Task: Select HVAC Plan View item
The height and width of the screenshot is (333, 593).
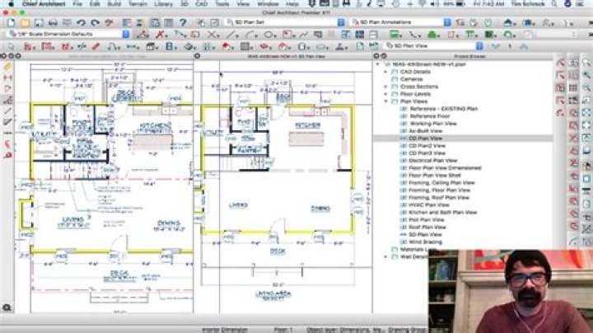Action: [429, 205]
